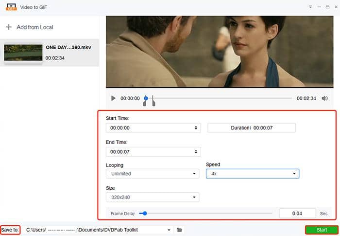
Task: Open the title bar dropdown menu icon
Action: click(x=310, y=7)
